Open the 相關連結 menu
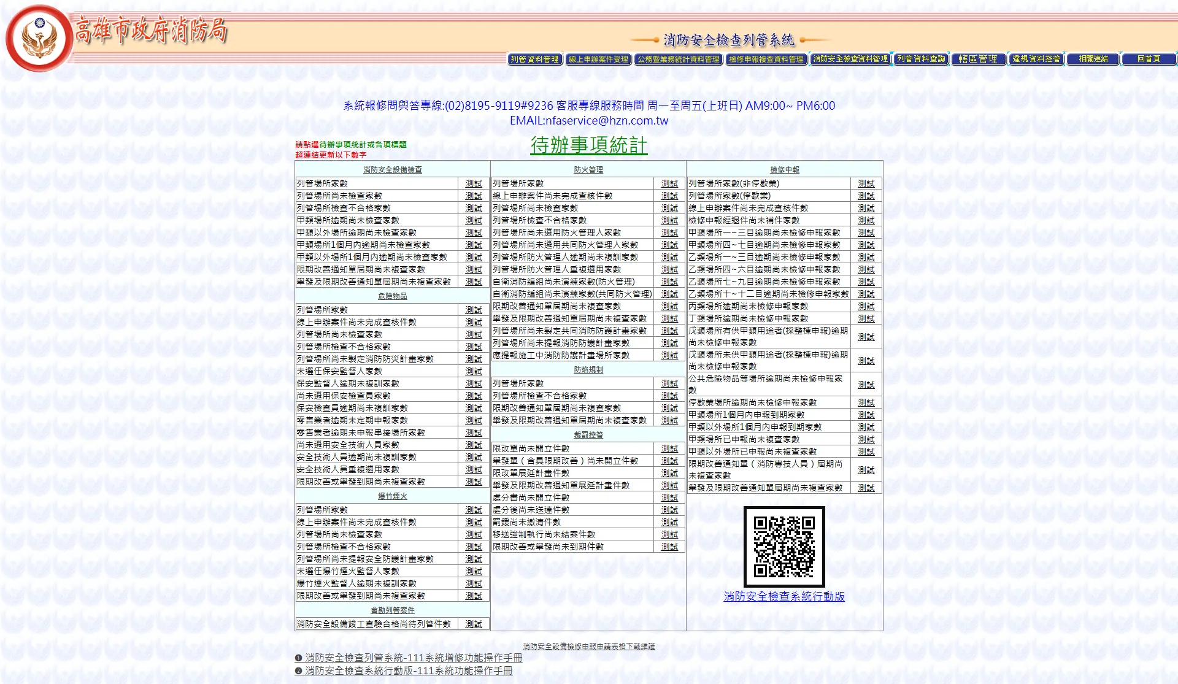Screen dimensions: 1178x684 [1093, 59]
